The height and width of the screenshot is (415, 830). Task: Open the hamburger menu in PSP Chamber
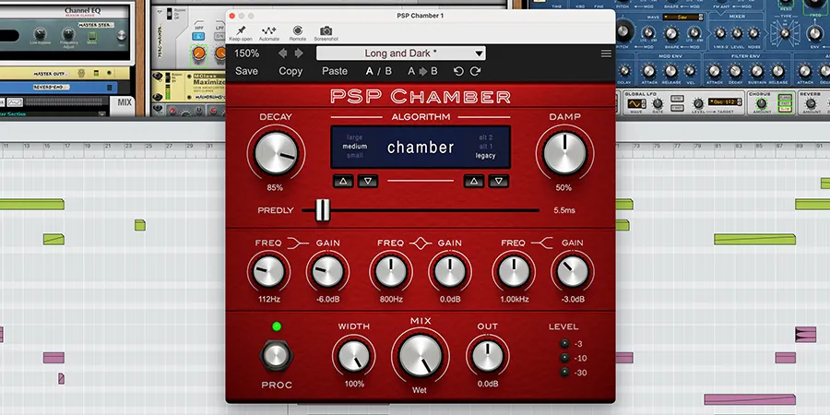tap(606, 53)
